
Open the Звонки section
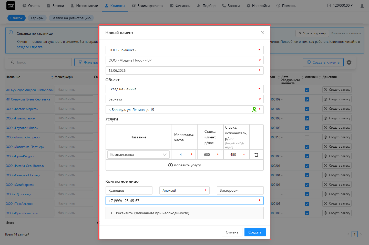point(231,6)
